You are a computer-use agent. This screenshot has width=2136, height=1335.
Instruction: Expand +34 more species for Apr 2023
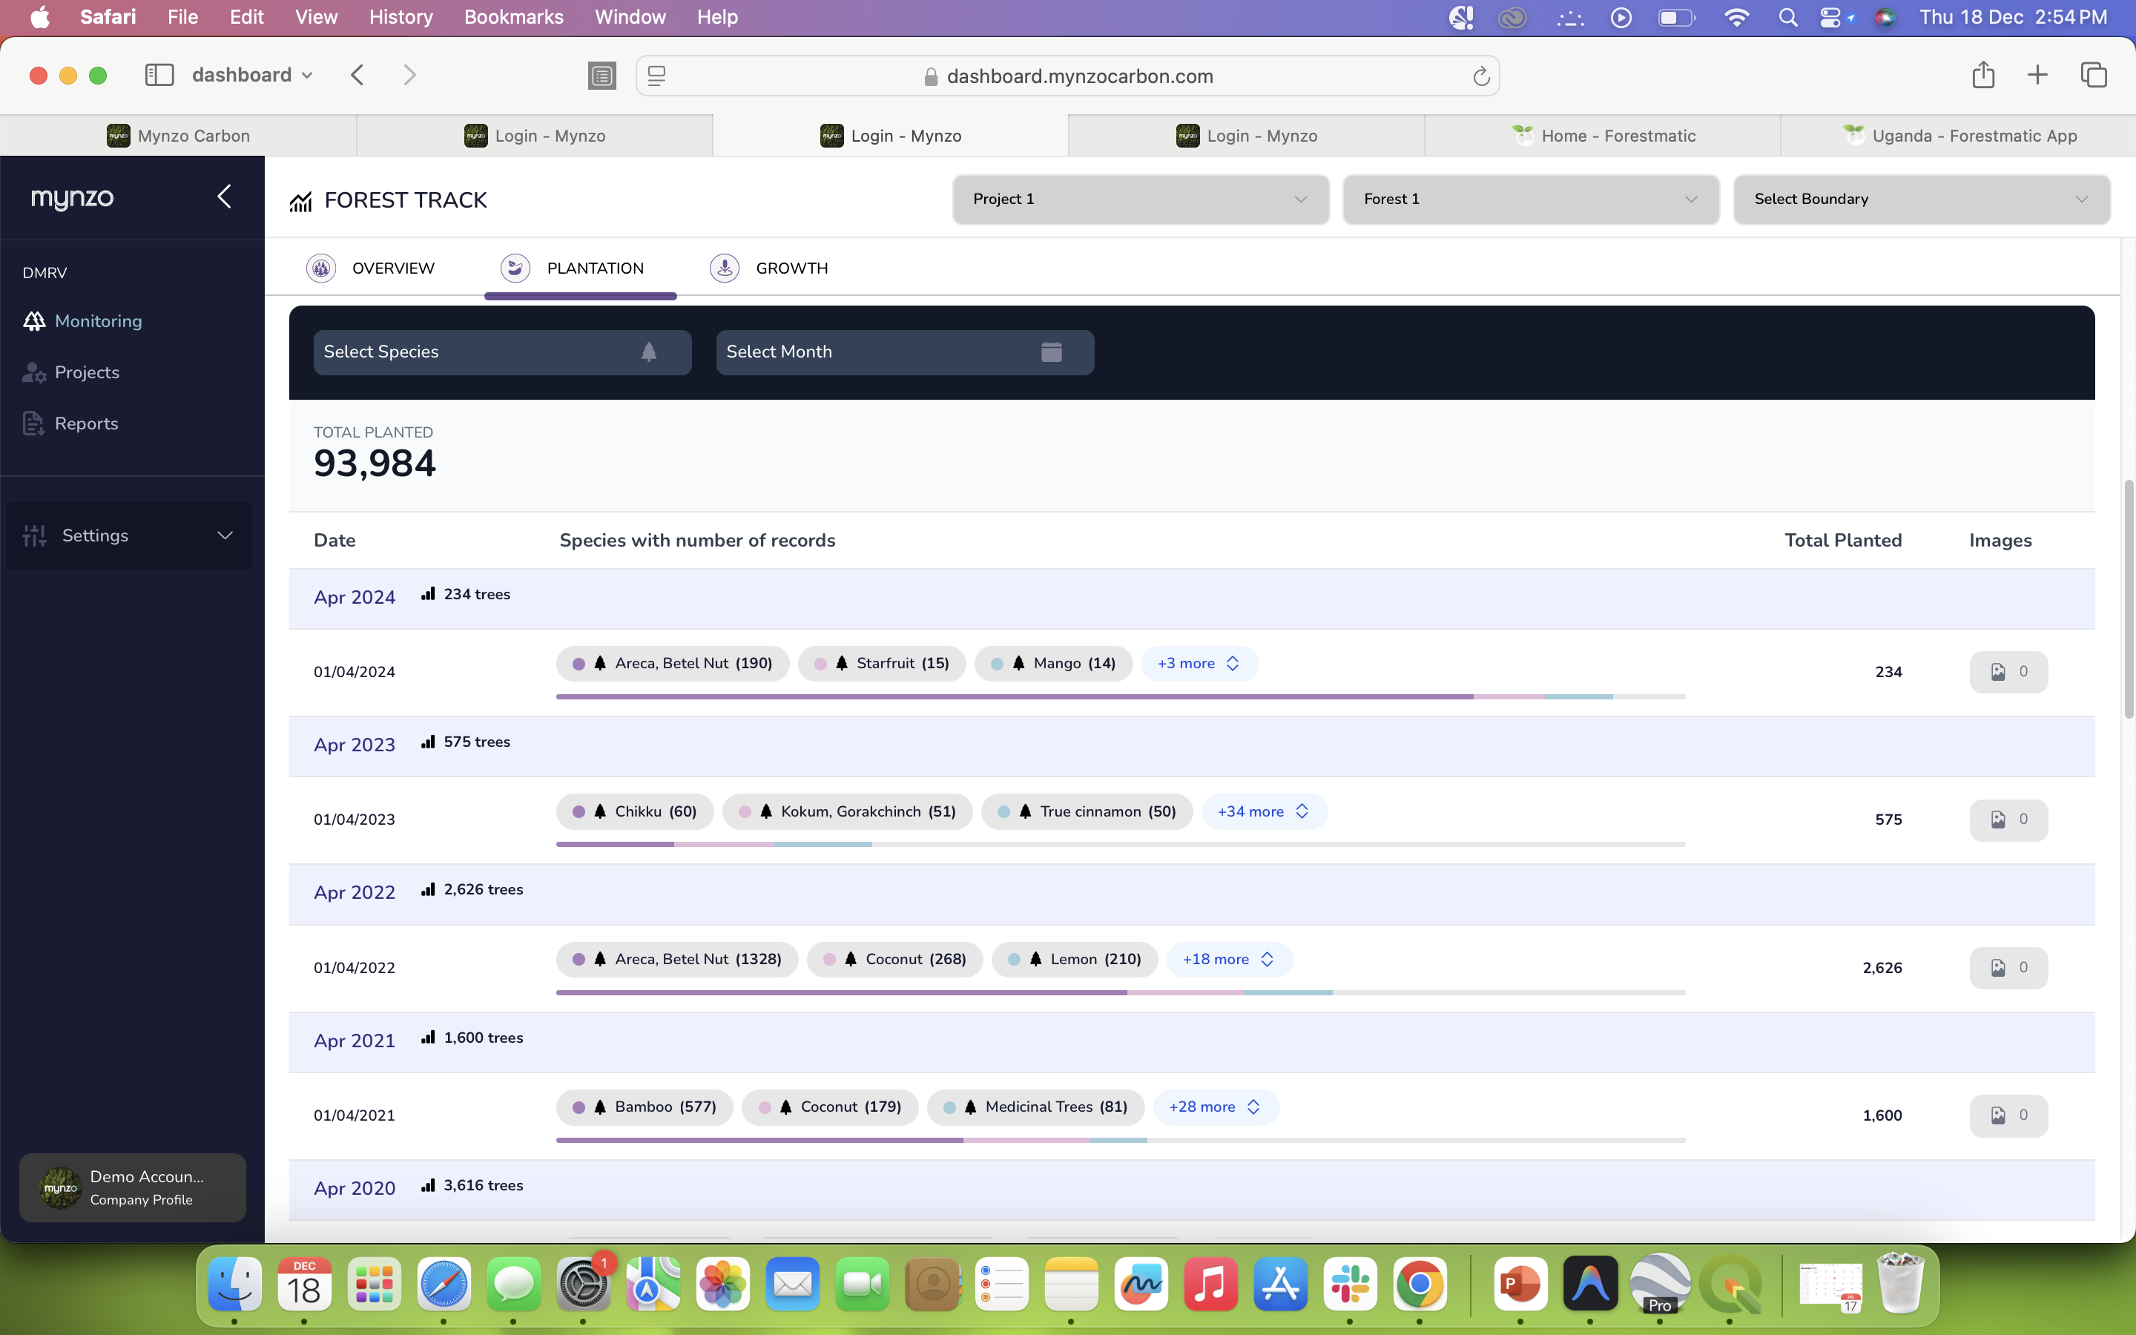point(1263,811)
